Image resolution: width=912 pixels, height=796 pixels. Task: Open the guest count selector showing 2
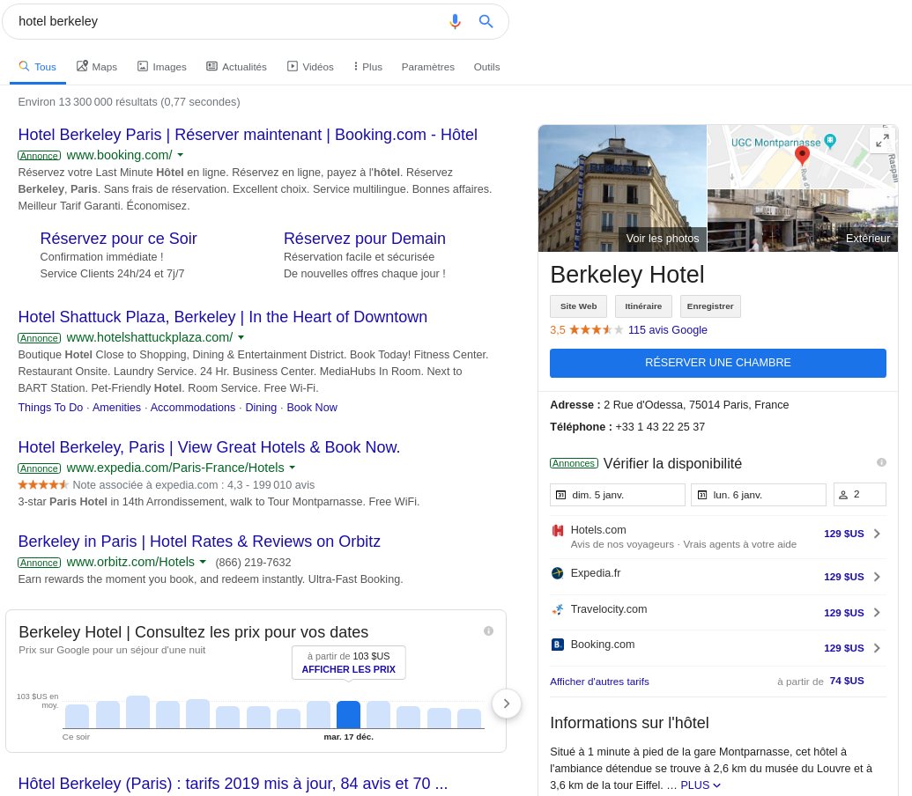coord(860,495)
